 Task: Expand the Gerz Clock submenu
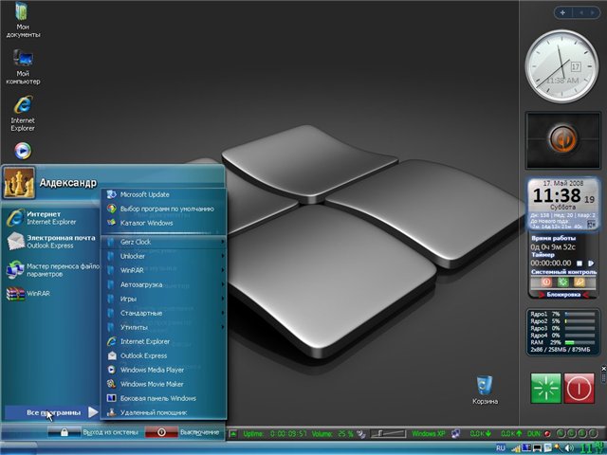point(163,242)
